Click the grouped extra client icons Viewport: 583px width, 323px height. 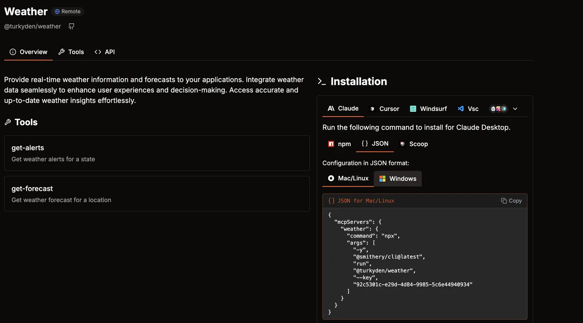pyautogui.click(x=498, y=109)
